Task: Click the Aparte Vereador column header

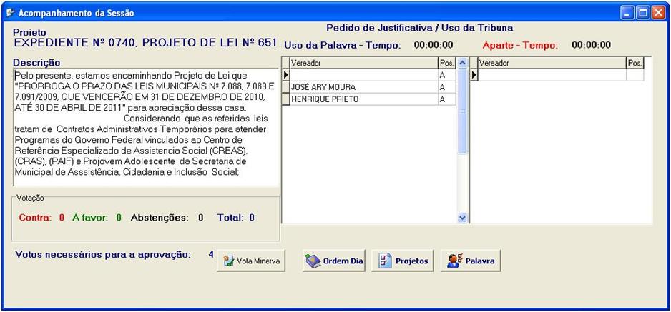Action: [x=551, y=63]
